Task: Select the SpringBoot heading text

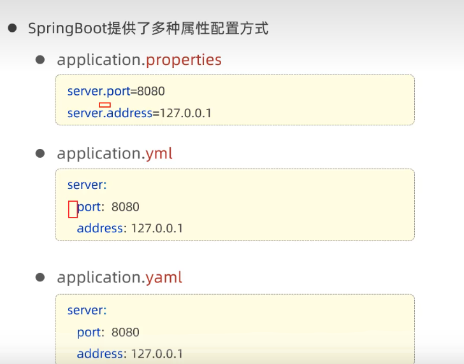Action: [148, 29]
